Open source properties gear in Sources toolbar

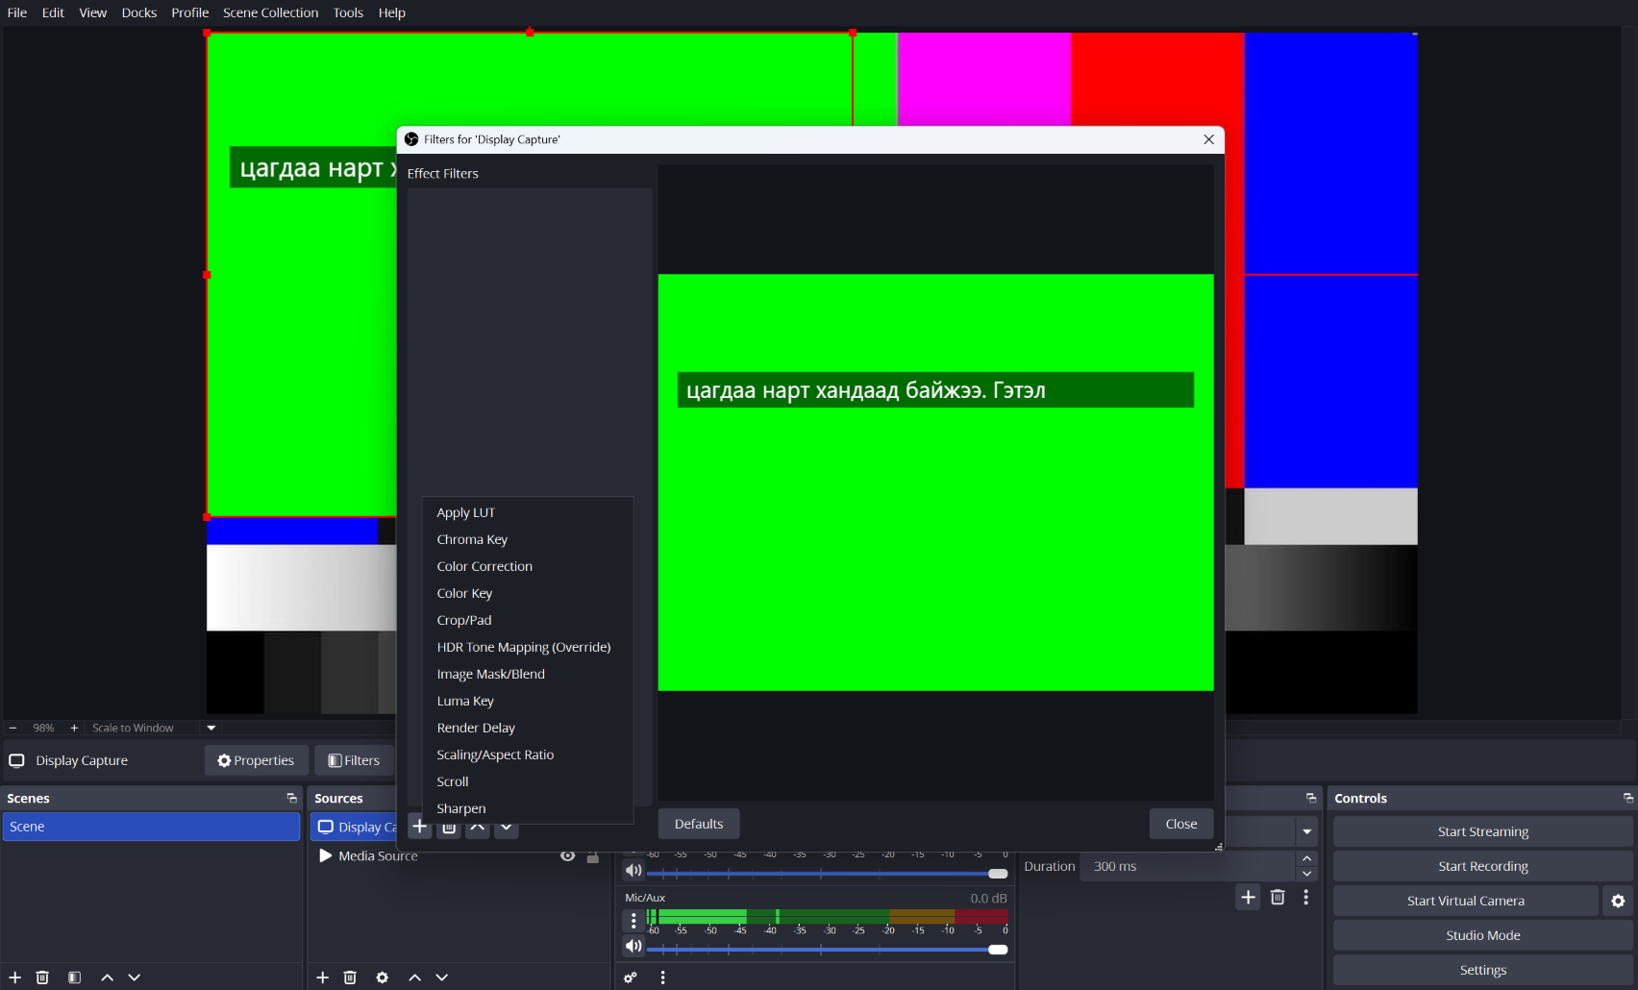[383, 978]
